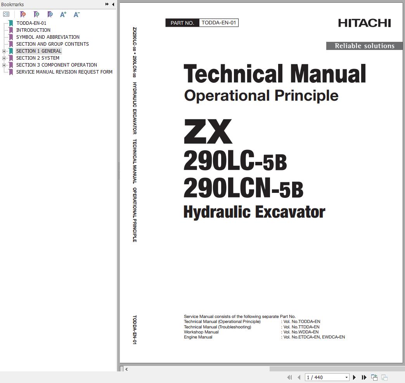This screenshot has height=383, width=405.
Task: Select the SECTION 2 SYSTEM bookmark
Action: point(38,58)
